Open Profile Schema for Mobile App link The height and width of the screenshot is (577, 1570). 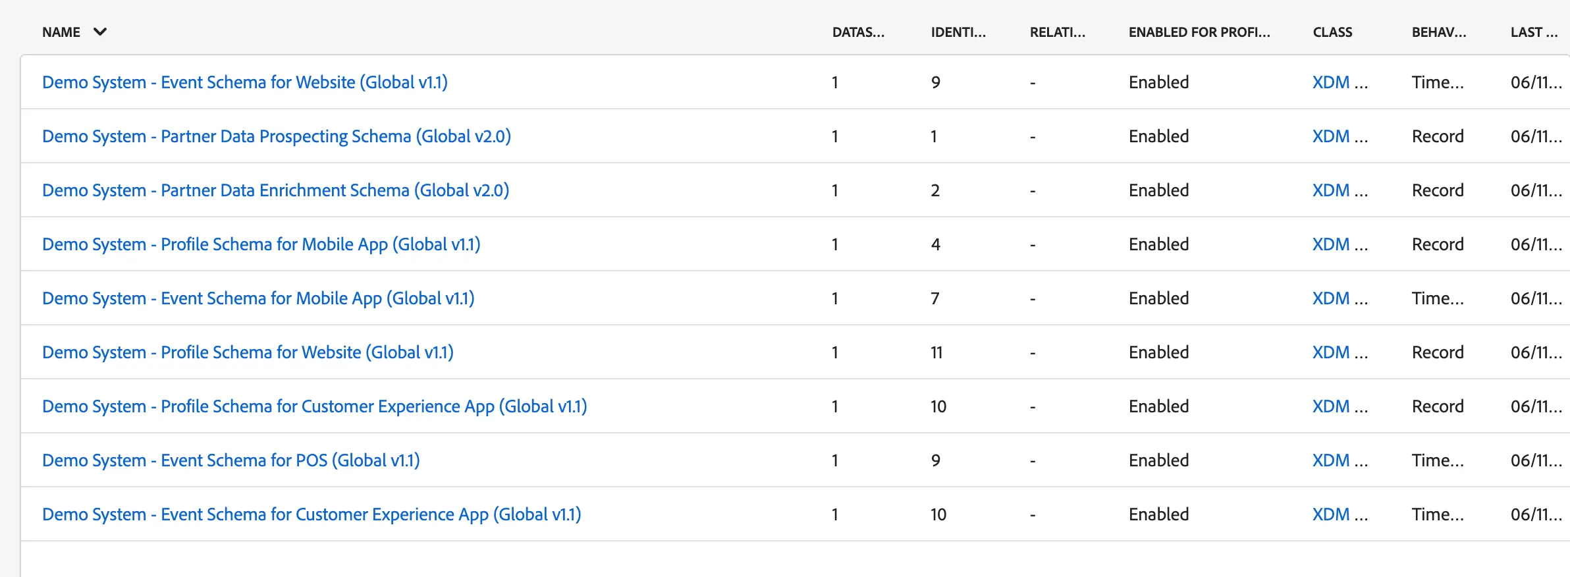coord(261,244)
